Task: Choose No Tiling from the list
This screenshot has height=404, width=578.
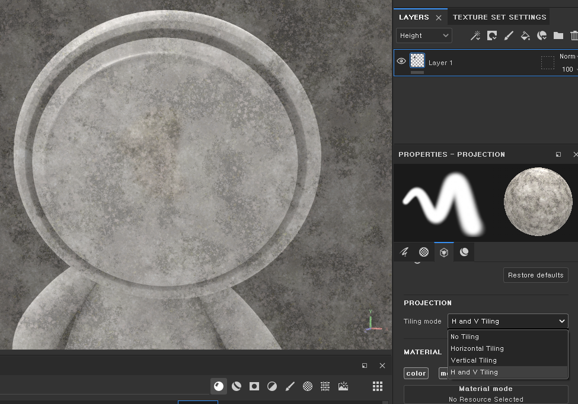Action: pos(507,337)
